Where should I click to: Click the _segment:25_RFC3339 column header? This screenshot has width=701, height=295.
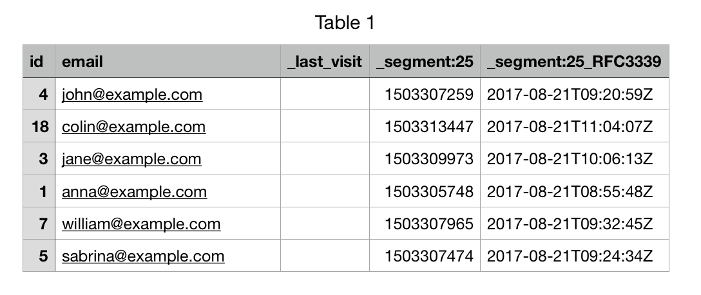click(x=574, y=62)
